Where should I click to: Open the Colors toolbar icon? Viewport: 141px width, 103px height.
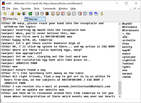point(47,14)
